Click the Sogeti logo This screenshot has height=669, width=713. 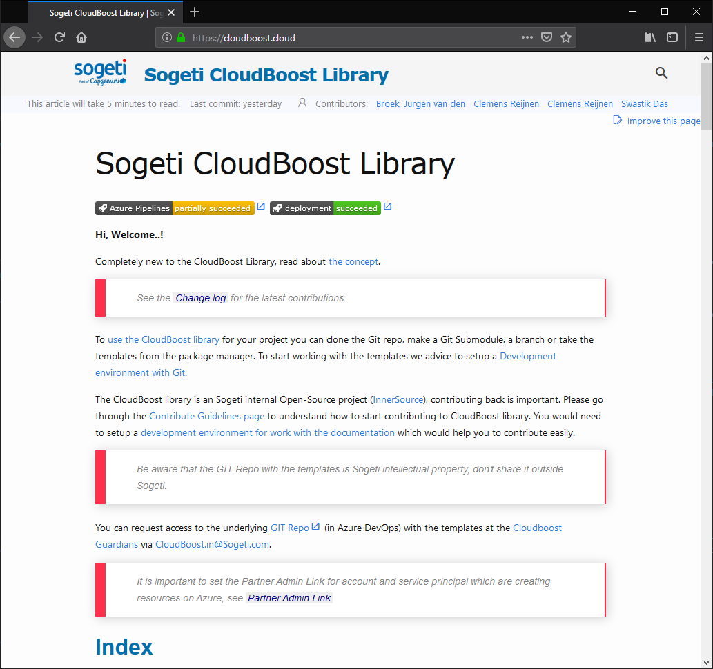point(99,72)
